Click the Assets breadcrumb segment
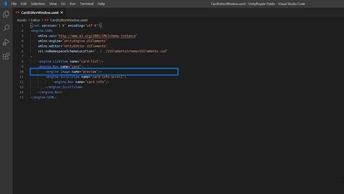 click(21, 20)
